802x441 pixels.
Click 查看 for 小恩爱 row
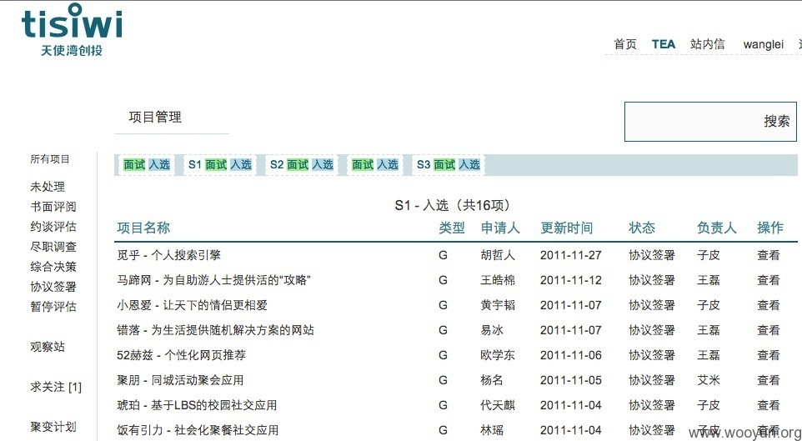[769, 305]
